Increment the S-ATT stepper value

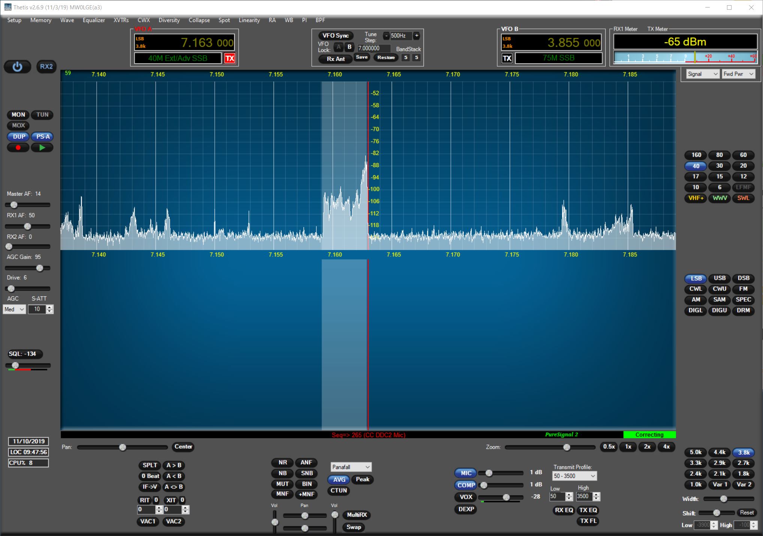(50, 307)
